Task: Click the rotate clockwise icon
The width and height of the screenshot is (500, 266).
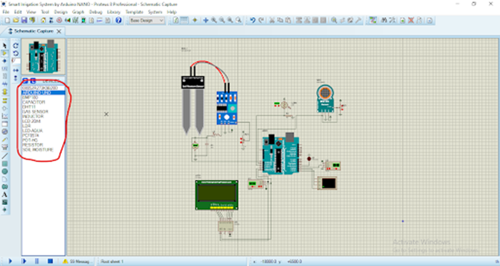Action: tap(16, 45)
